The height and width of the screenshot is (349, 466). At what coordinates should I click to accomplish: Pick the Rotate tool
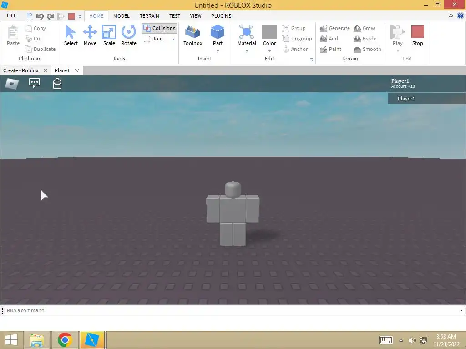(x=129, y=35)
